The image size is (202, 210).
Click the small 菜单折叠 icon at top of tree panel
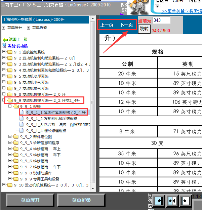(x=29, y=28)
